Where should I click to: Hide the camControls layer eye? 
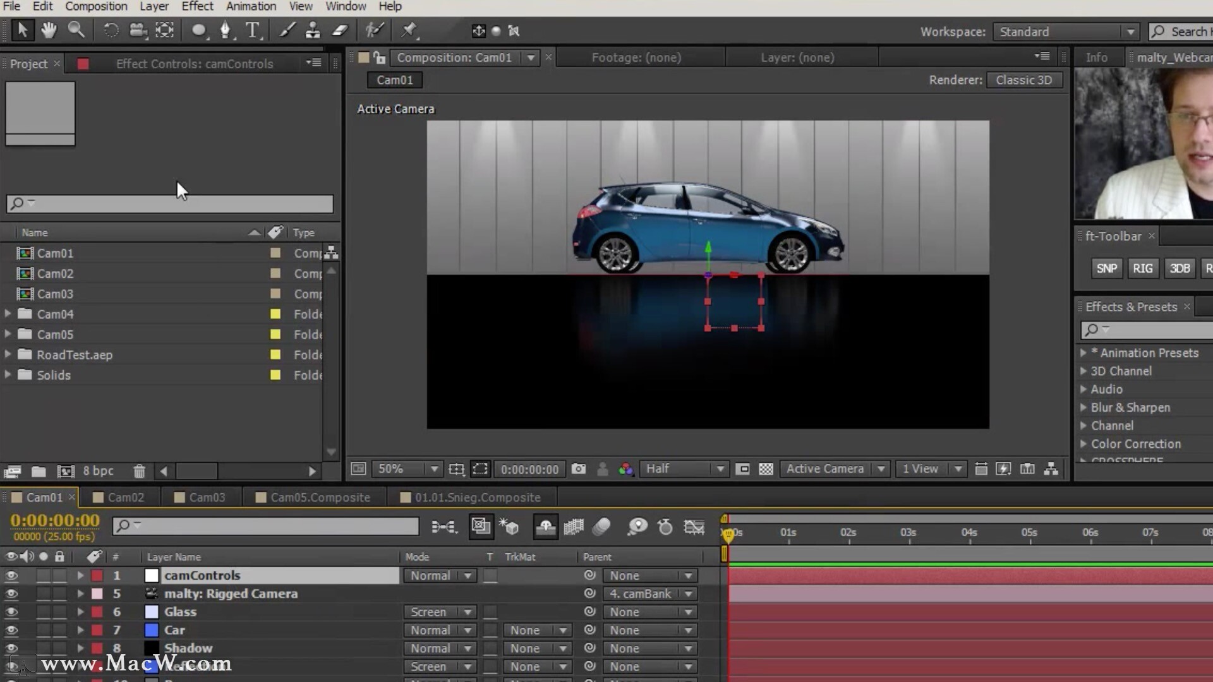pos(11,575)
